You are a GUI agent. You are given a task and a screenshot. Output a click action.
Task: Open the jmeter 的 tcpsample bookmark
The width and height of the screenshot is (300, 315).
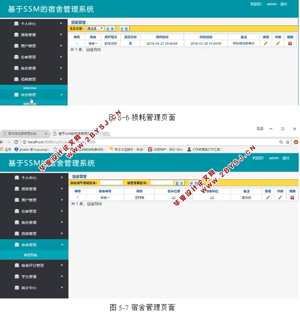point(32,149)
